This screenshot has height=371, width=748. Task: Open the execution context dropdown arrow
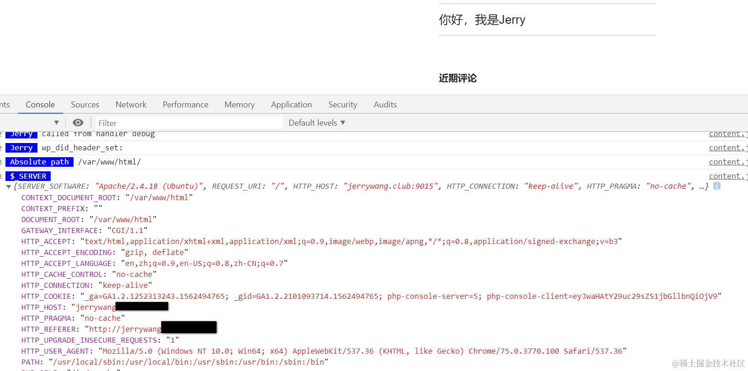(x=57, y=122)
